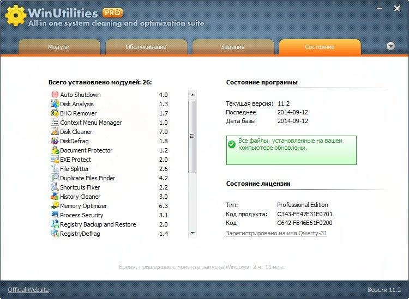Click the code value C642-FB46E61F0200

305,223
